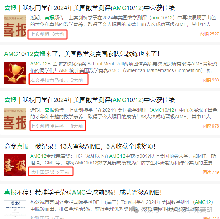Click the 阅读 983 read count
Image resolution: width=220 pixels, height=219 pixels.
[211, 80]
